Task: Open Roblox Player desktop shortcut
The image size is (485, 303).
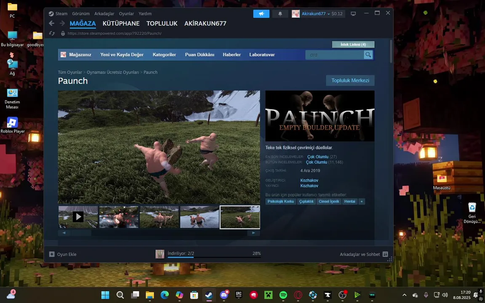Action: [12, 125]
